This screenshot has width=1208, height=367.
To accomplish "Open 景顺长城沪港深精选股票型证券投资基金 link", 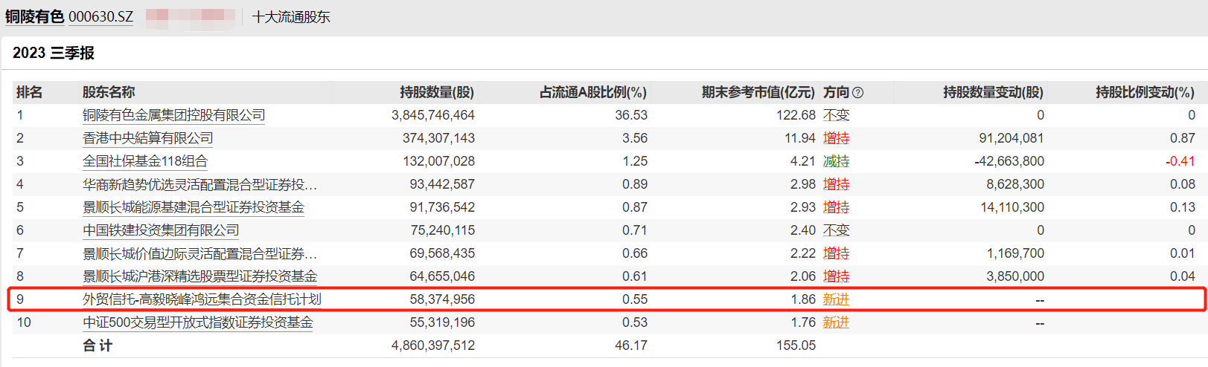I will point(199,276).
